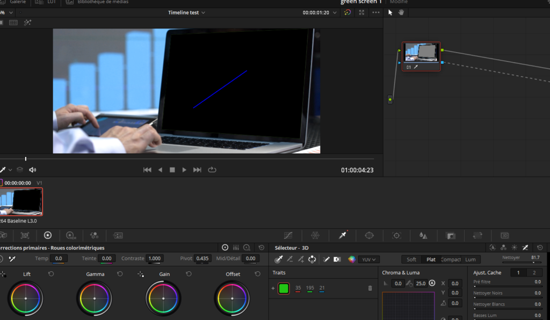
Task: Open the Tracker palette
Action: 396,235
